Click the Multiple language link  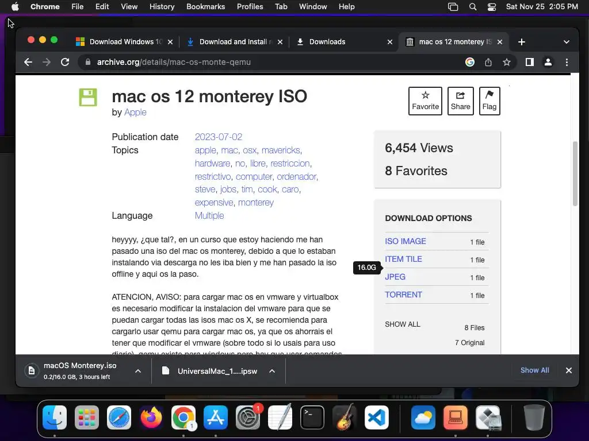point(209,216)
